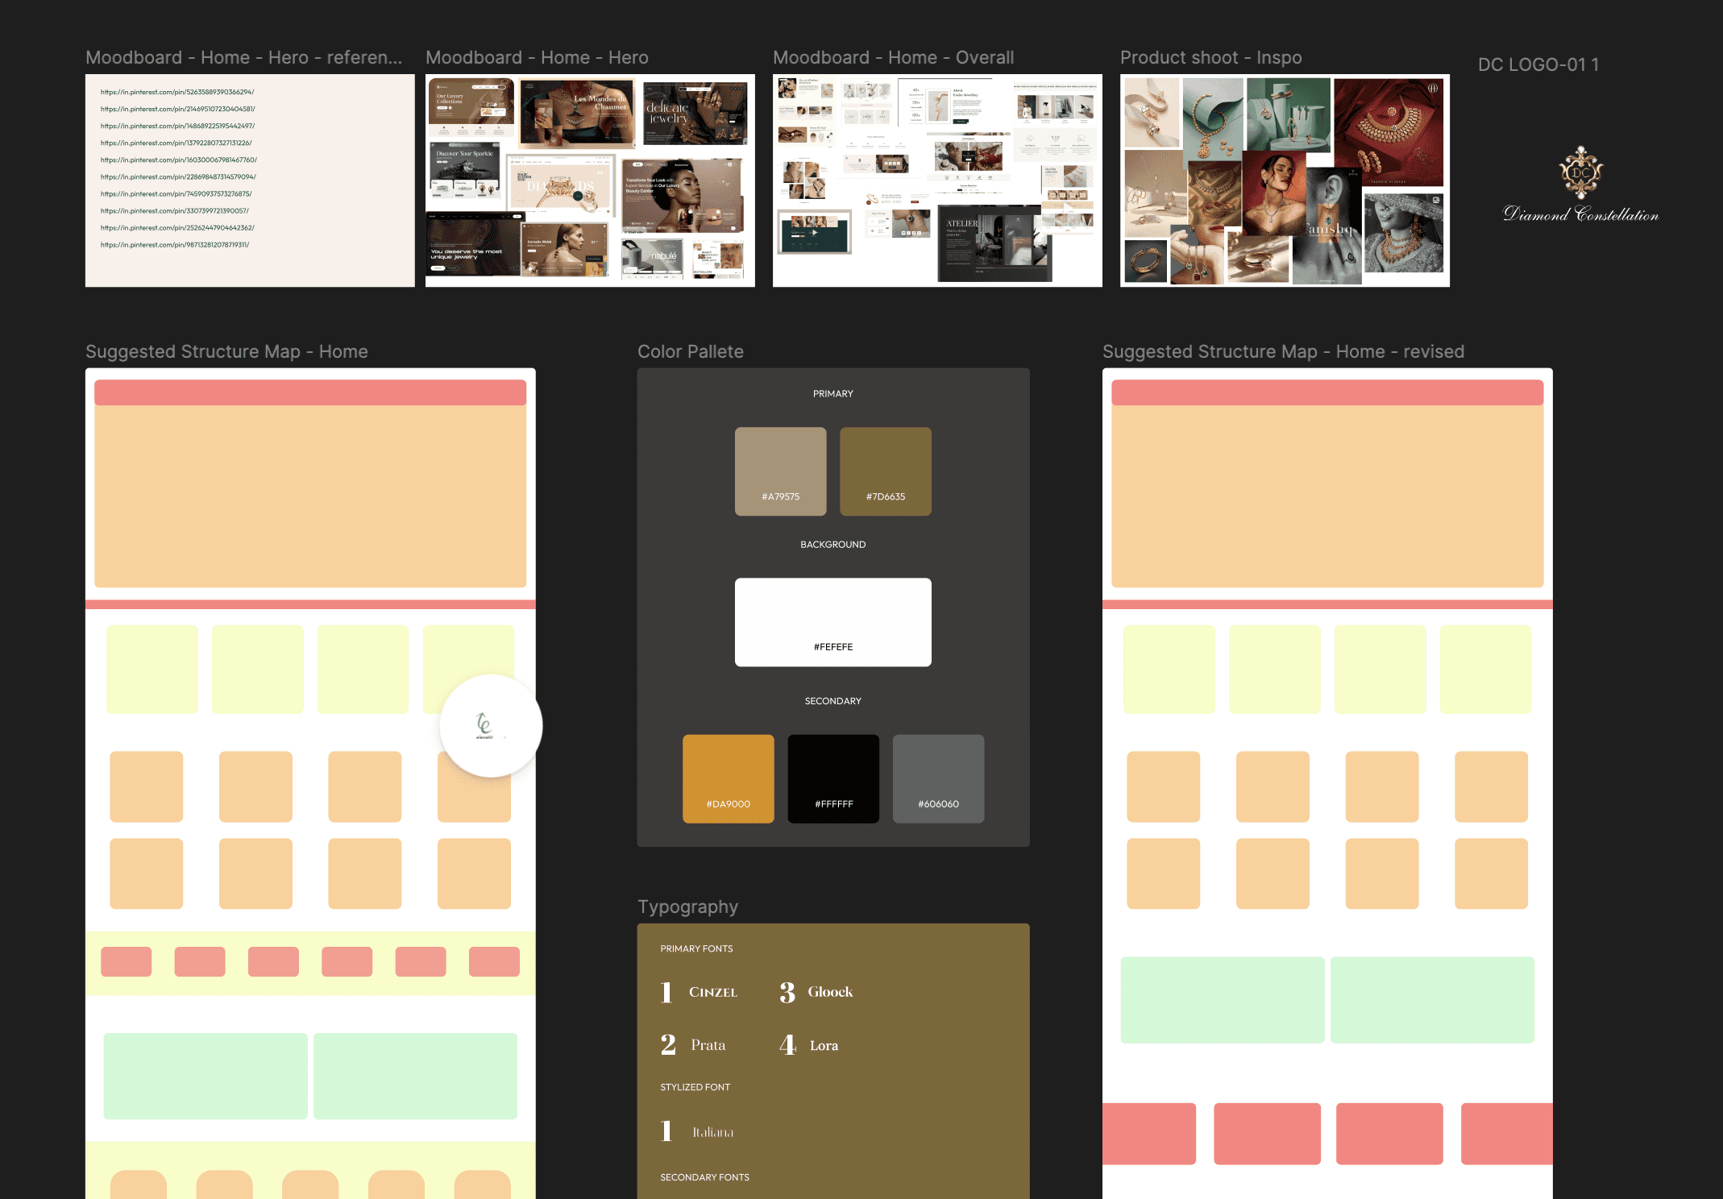Screen dimensions: 1723x1199
Task: Click the numeral 1 beside Italiana font
Action: pyautogui.click(x=666, y=1131)
